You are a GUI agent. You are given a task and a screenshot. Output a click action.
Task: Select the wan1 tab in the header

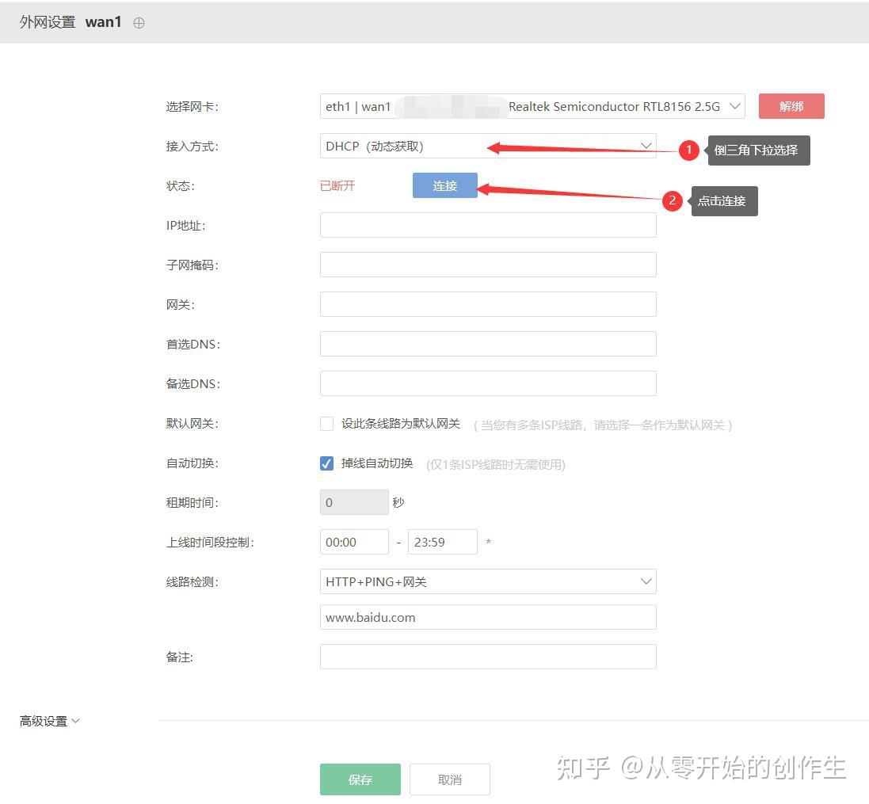pos(104,22)
